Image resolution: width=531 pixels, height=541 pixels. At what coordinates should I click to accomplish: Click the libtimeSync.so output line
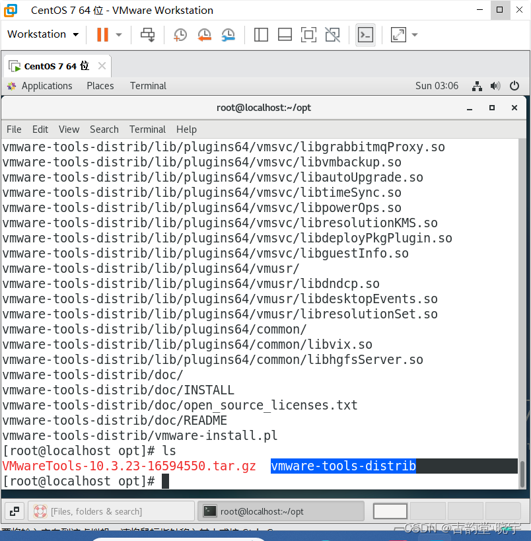point(201,192)
